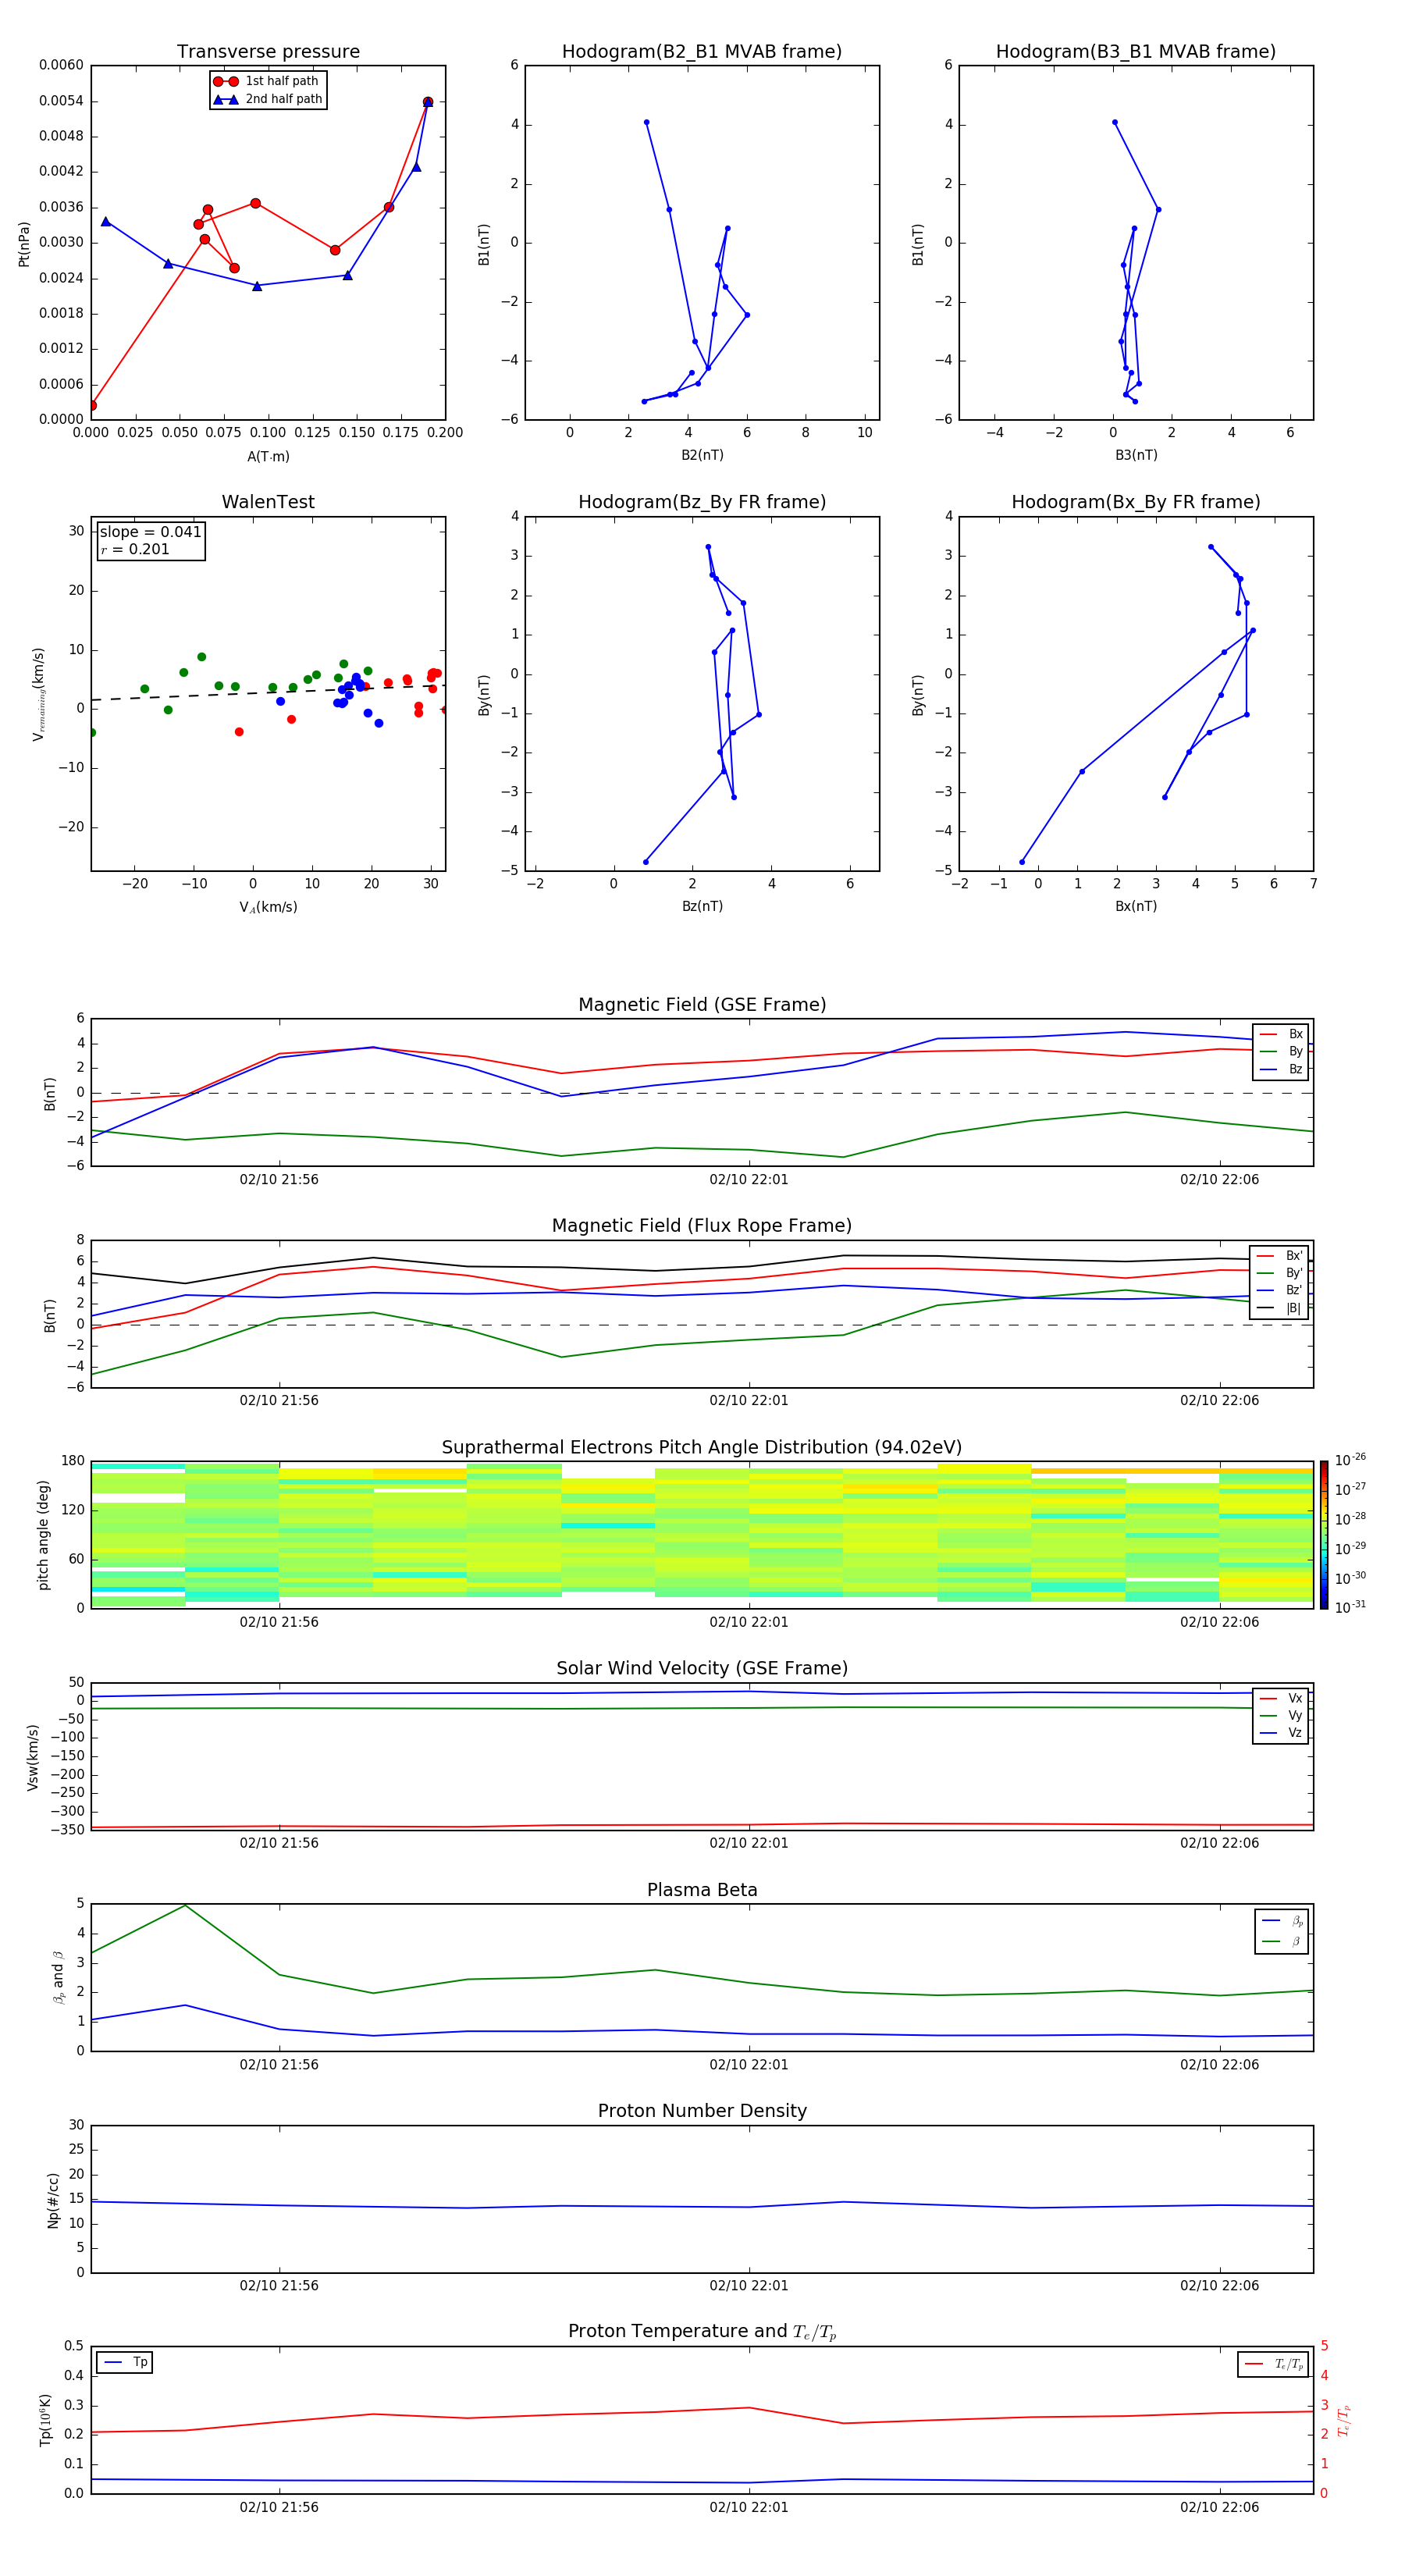The width and height of the screenshot is (1405, 2576).
Task: Click the 'Plasma Beta' plot title
Action: click(x=702, y=1891)
